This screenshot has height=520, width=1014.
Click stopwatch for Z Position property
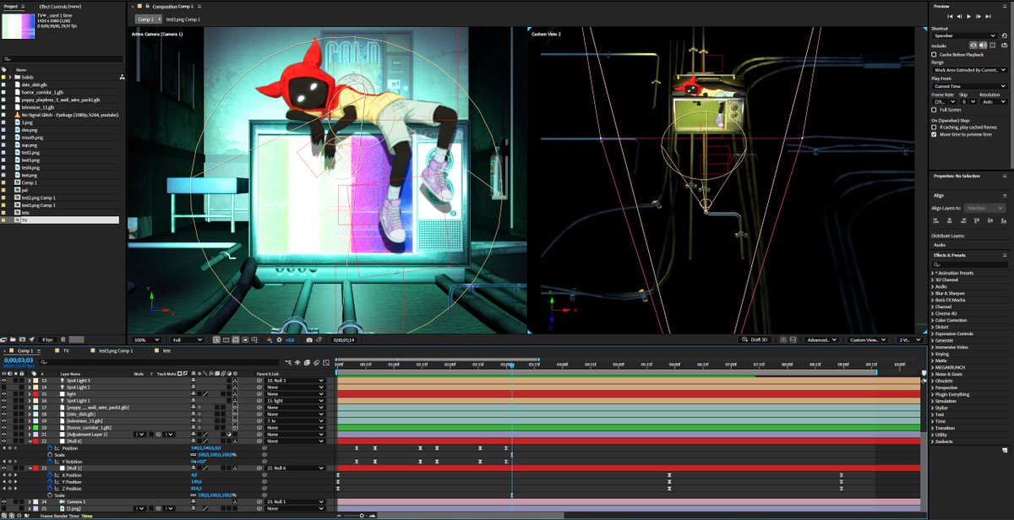tap(50, 489)
